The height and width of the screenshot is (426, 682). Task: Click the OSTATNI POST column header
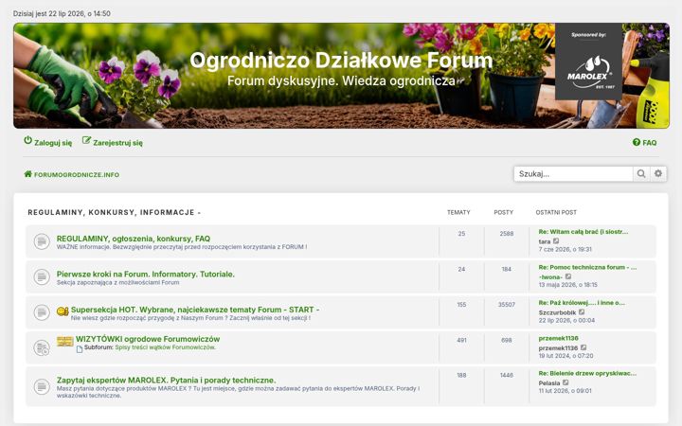coord(556,213)
